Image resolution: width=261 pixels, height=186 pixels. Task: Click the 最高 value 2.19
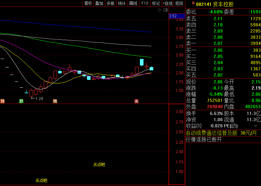pos(256,88)
